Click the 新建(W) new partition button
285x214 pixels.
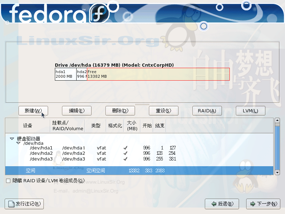click(x=33, y=111)
